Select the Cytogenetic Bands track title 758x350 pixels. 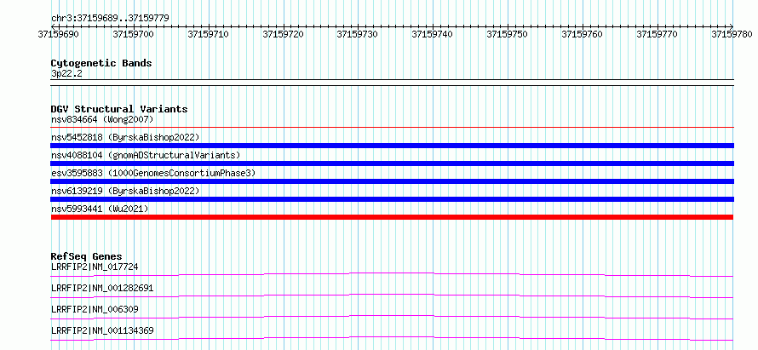point(101,63)
